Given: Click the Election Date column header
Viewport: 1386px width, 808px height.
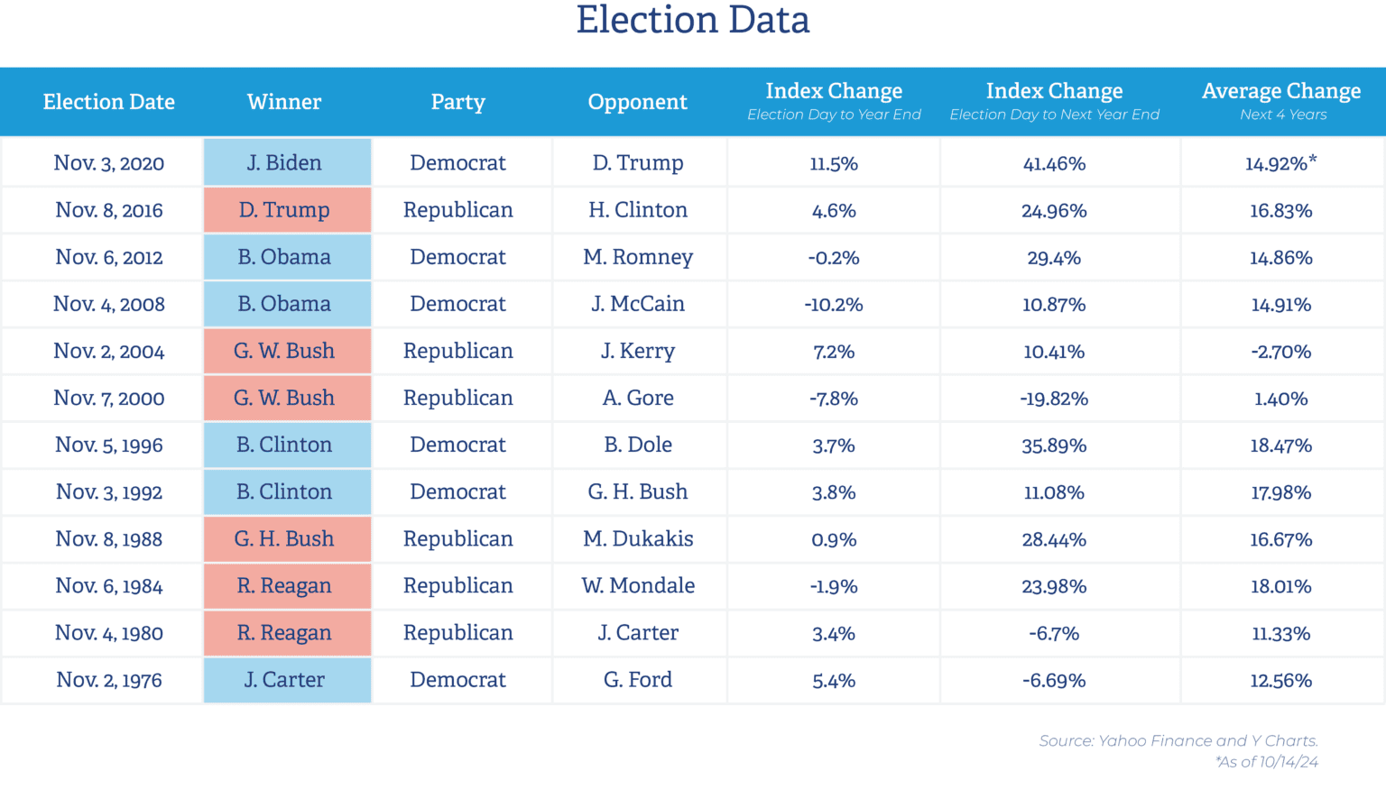Looking at the screenshot, I should [x=108, y=102].
